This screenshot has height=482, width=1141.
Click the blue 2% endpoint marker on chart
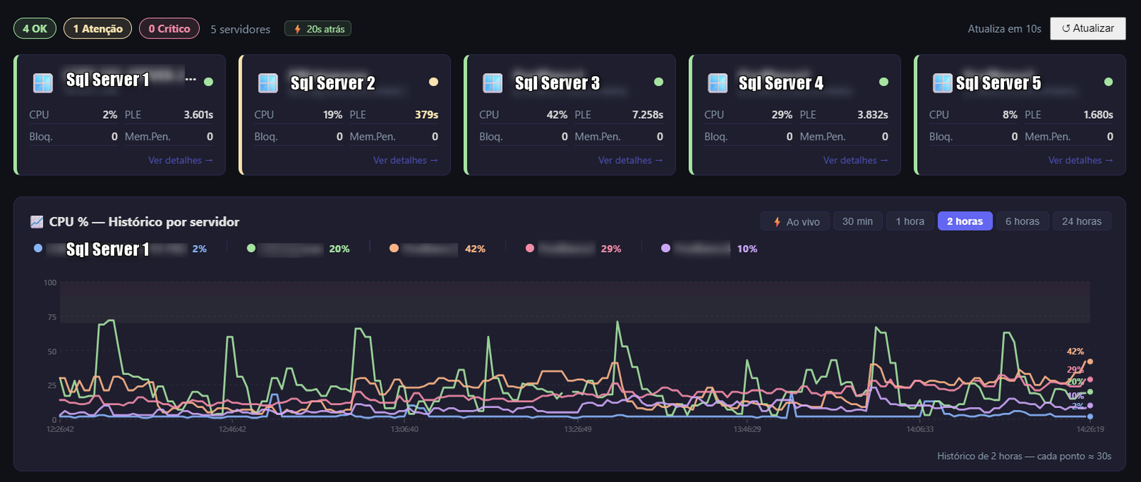pyautogui.click(x=1090, y=416)
